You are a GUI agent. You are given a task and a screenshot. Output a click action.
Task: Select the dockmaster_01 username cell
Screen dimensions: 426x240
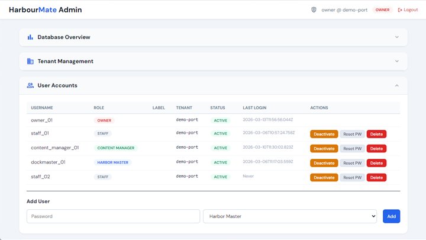48,162
